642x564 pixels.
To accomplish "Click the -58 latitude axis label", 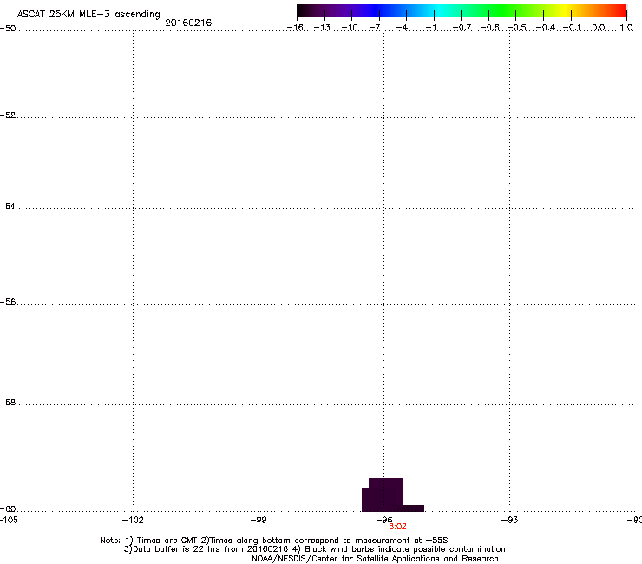I will point(8,403).
